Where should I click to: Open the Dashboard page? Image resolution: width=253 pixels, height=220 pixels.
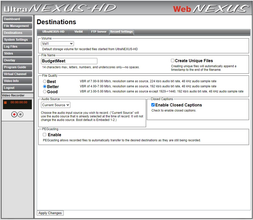pos(17,19)
